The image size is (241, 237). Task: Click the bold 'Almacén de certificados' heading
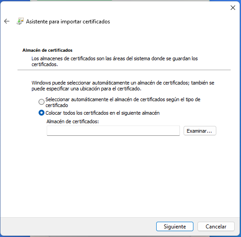point(47,50)
